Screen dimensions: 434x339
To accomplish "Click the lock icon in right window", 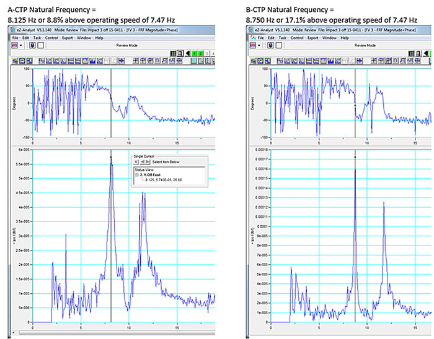I will 271,45.
